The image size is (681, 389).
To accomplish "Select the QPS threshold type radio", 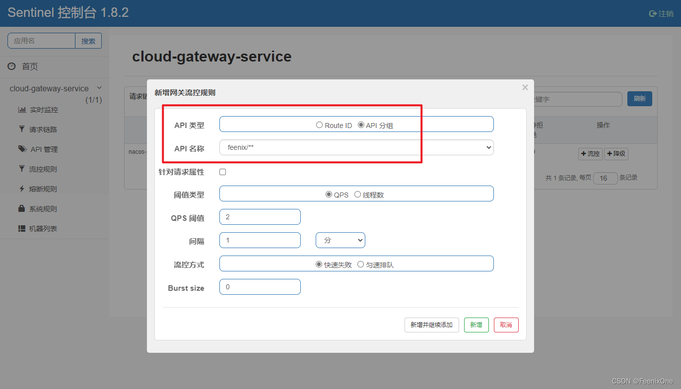I will (x=329, y=194).
